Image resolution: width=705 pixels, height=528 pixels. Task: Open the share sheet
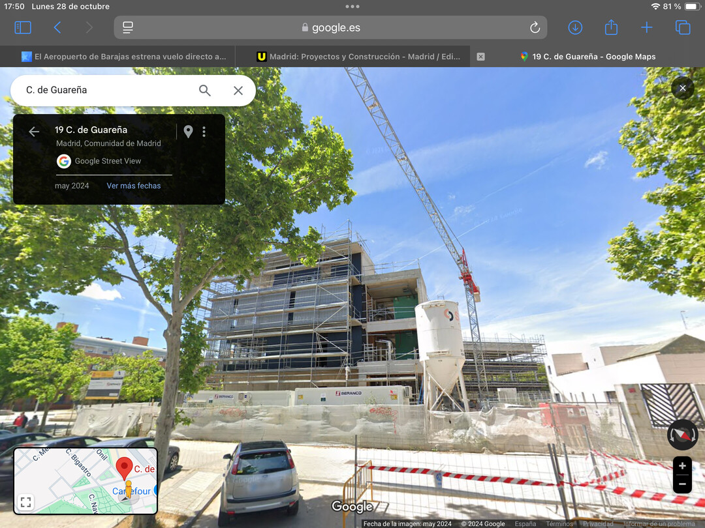pyautogui.click(x=611, y=27)
